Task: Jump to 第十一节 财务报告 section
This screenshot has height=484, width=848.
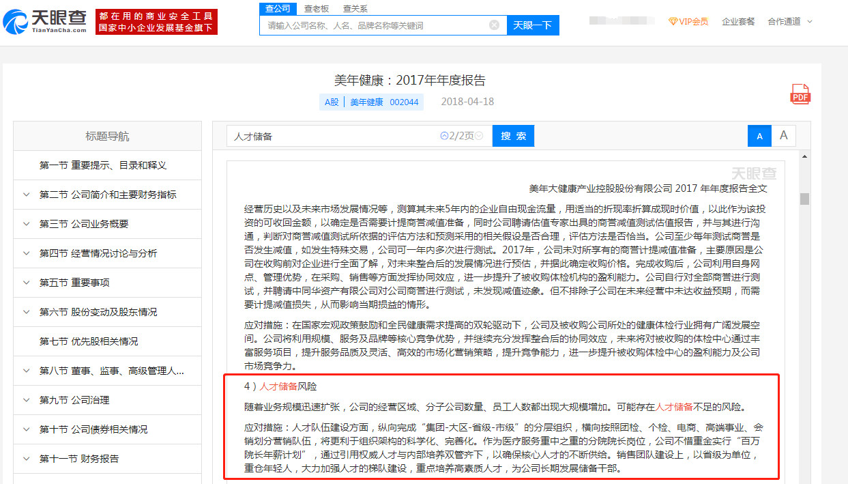Action: click(x=79, y=459)
